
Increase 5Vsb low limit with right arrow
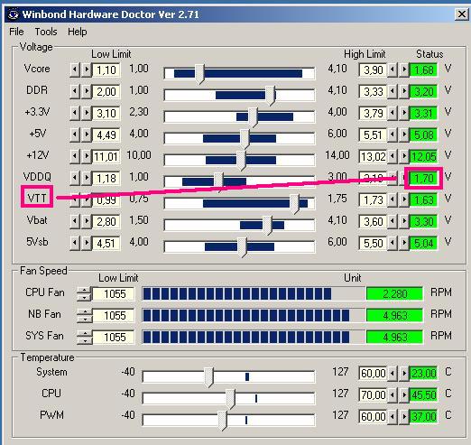tap(87, 244)
